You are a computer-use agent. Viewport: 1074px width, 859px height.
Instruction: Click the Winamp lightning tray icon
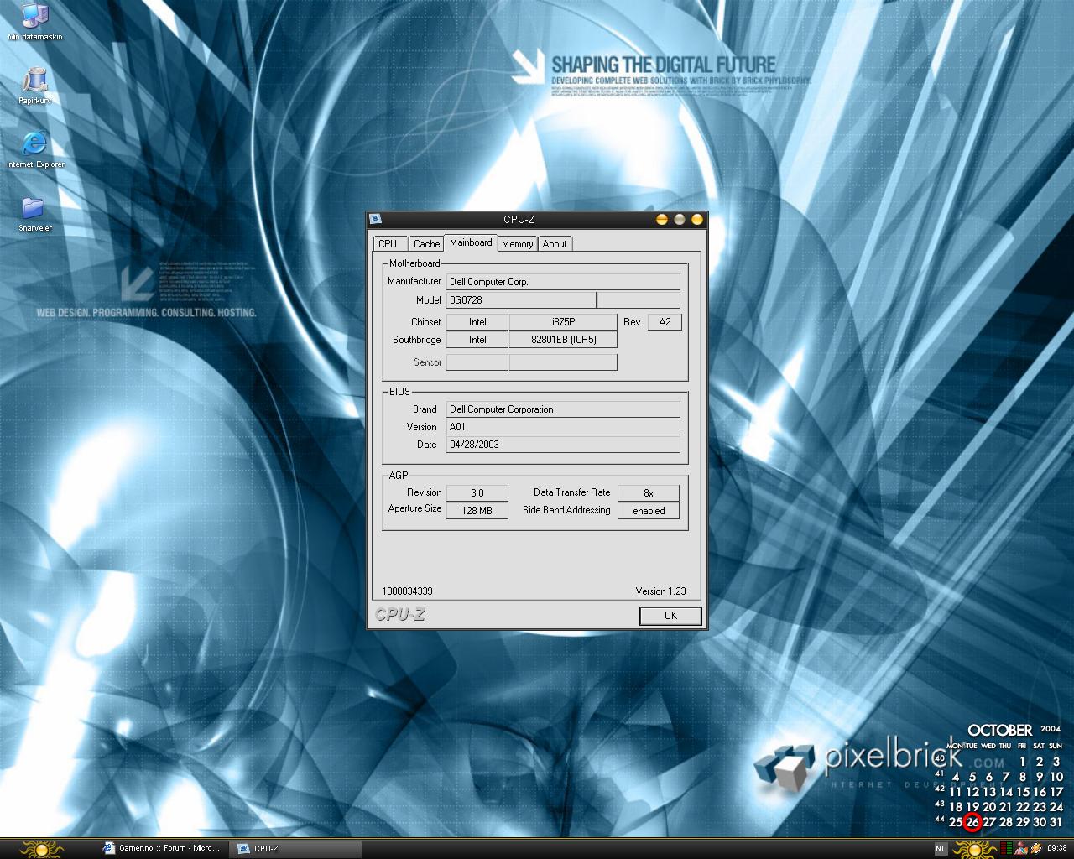pos(1036,849)
